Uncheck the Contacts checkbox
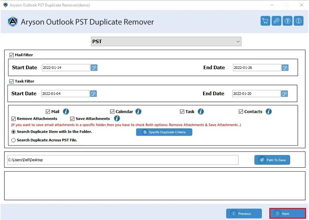Screen dimensions: 309x220 point(241,112)
